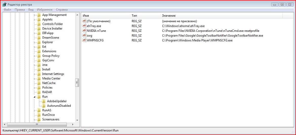296x135 pixels.
Task: Click the AutorunsDisabled folder icon
Action: (x=44, y=106)
